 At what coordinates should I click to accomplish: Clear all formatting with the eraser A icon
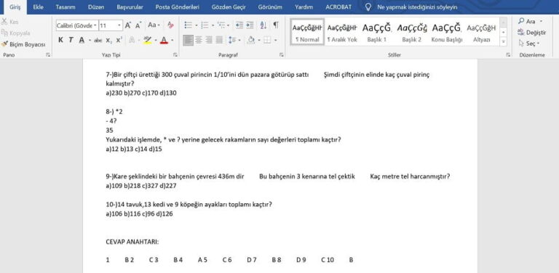tap(170, 25)
